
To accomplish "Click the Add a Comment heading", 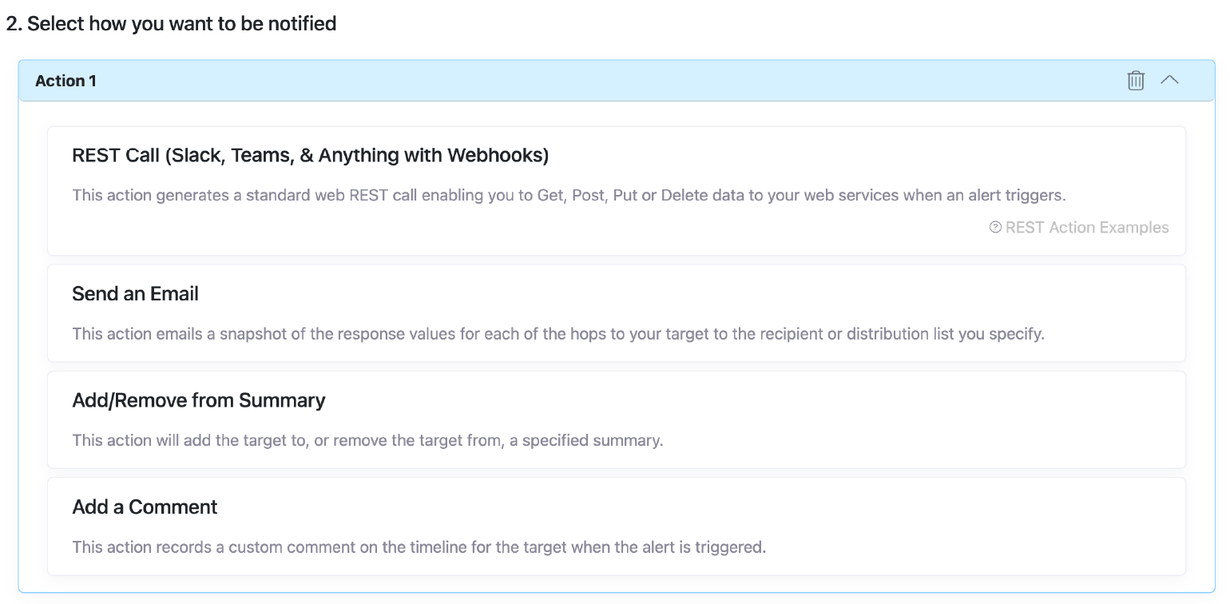I will pyautogui.click(x=145, y=507).
